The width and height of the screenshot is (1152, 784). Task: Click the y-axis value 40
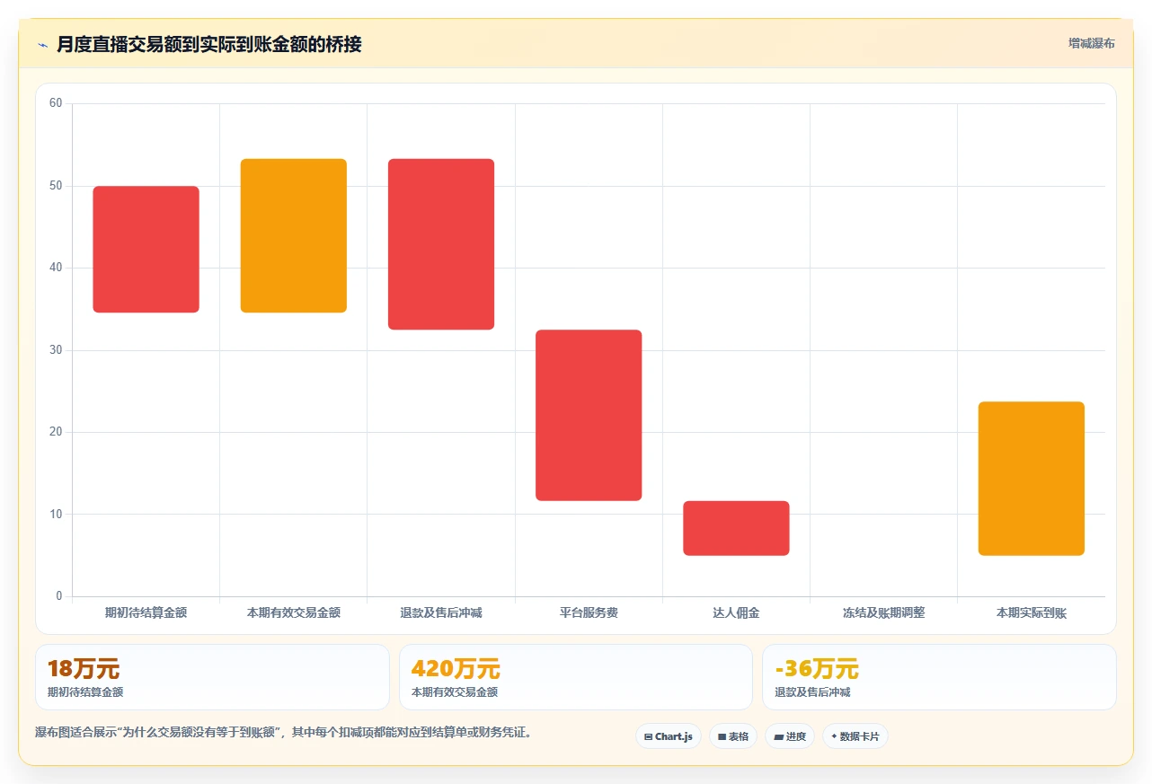pos(56,268)
